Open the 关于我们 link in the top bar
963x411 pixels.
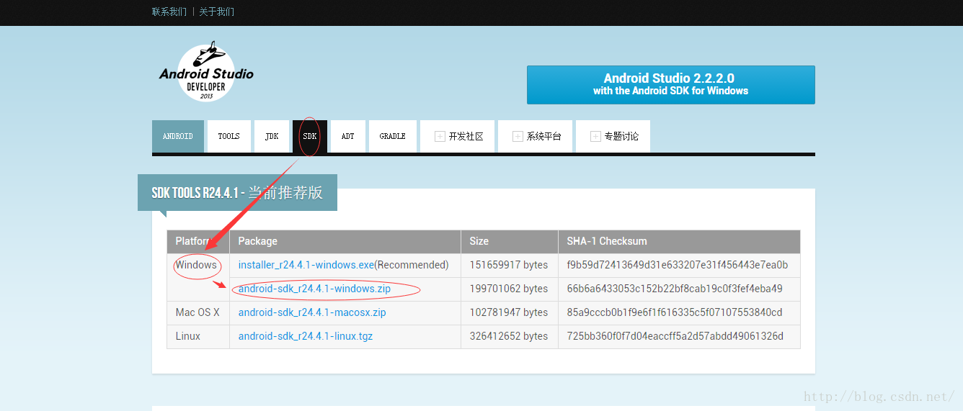(217, 12)
